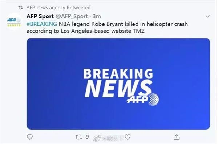This screenshot has width=218, height=144.
Task: Open the blue Breaking News image
Action: (118, 84)
